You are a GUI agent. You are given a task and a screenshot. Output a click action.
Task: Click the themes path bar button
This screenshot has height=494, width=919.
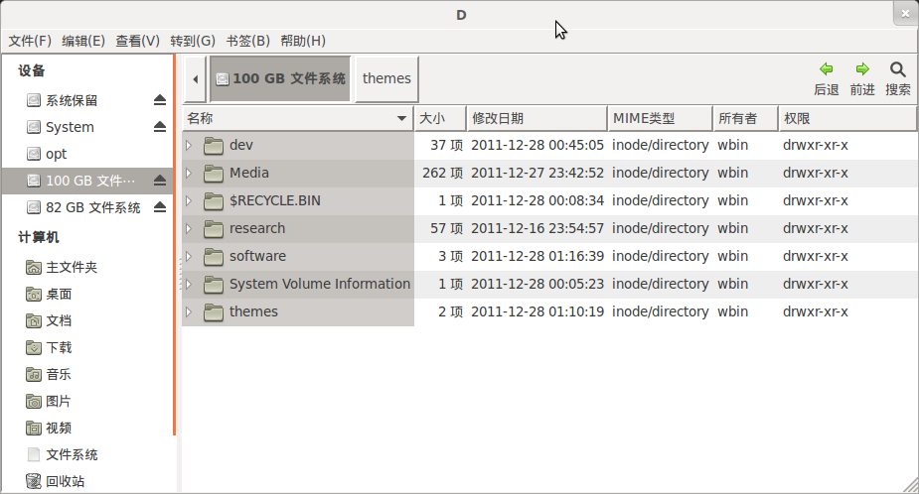(x=386, y=79)
